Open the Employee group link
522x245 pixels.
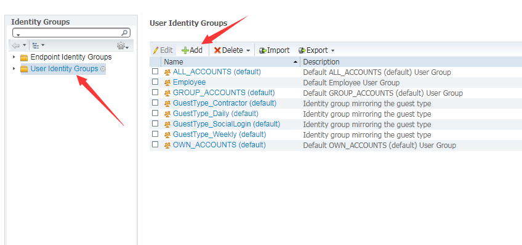tap(189, 82)
